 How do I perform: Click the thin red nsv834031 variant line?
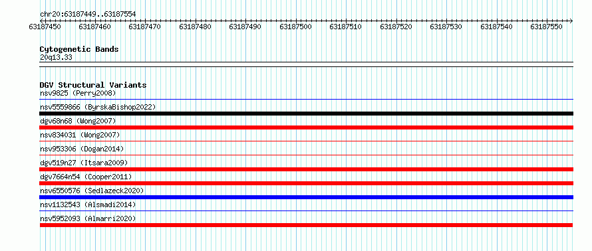(x=306, y=141)
